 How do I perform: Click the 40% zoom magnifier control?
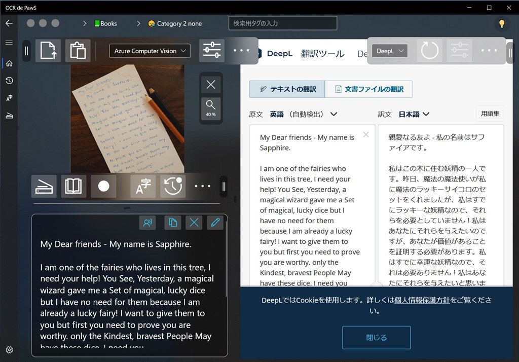(x=211, y=107)
